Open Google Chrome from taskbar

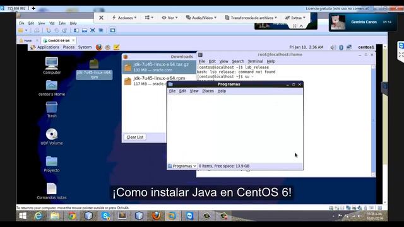(71, 216)
